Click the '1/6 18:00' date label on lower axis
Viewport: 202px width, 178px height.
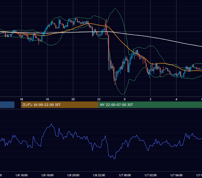click(x=47, y=175)
